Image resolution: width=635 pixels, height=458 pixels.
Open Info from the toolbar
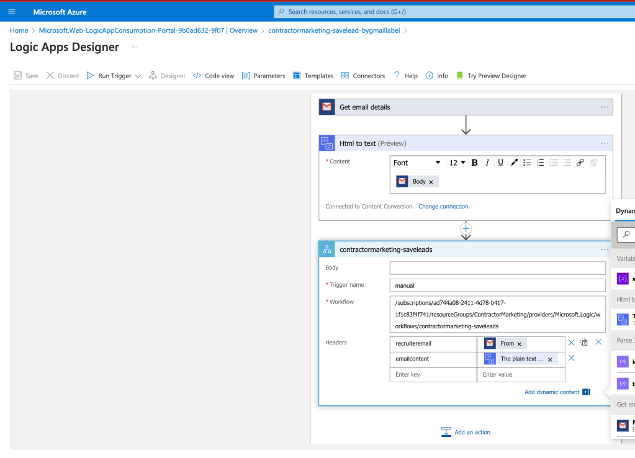tap(436, 76)
